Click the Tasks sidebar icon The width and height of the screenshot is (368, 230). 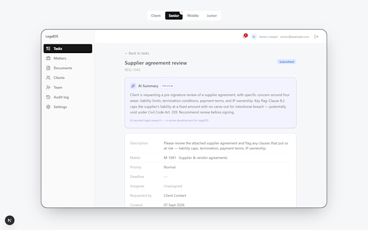click(x=48, y=49)
